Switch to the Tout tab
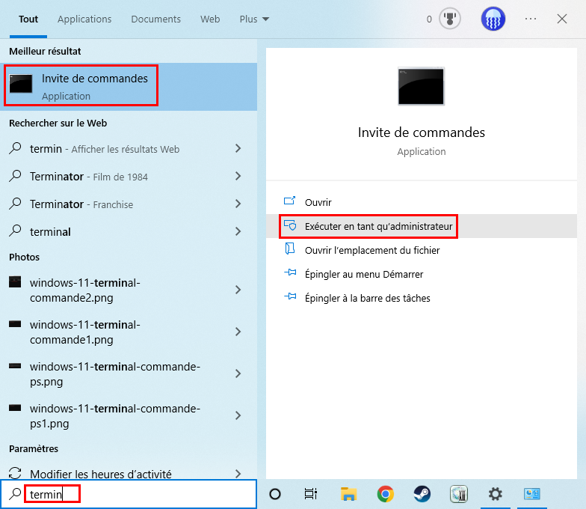The image size is (586, 509). click(x=28, y=19)
